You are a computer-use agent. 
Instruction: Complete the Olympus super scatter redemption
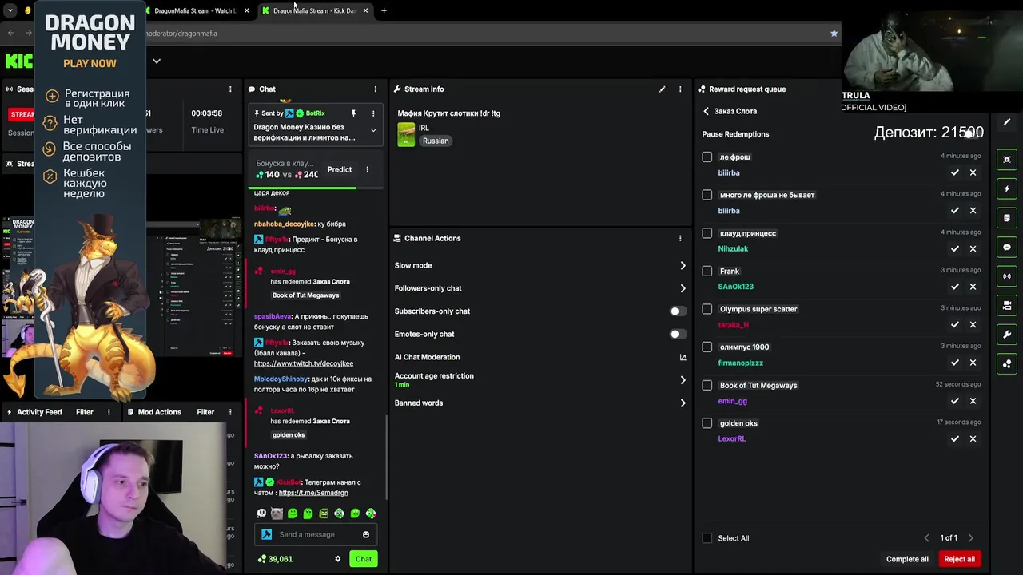(954, 324)
